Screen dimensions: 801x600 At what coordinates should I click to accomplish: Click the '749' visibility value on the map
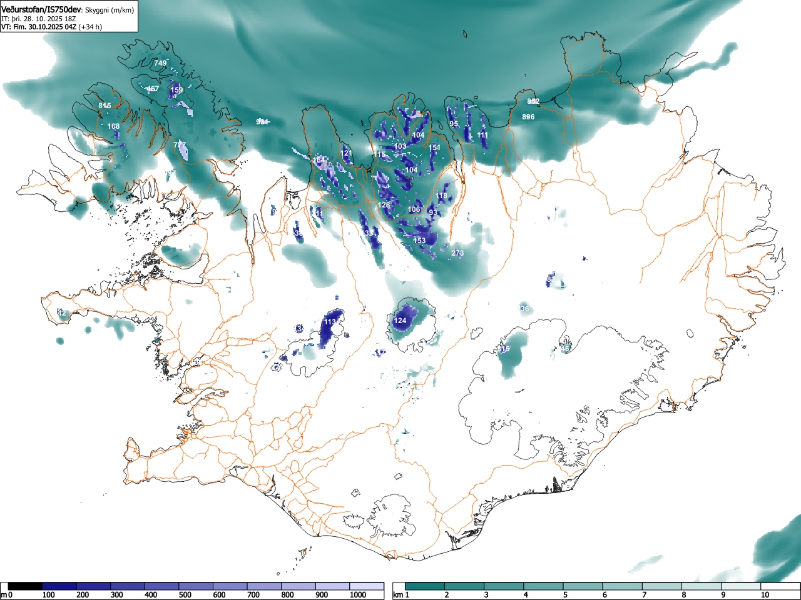coord(161,63)
